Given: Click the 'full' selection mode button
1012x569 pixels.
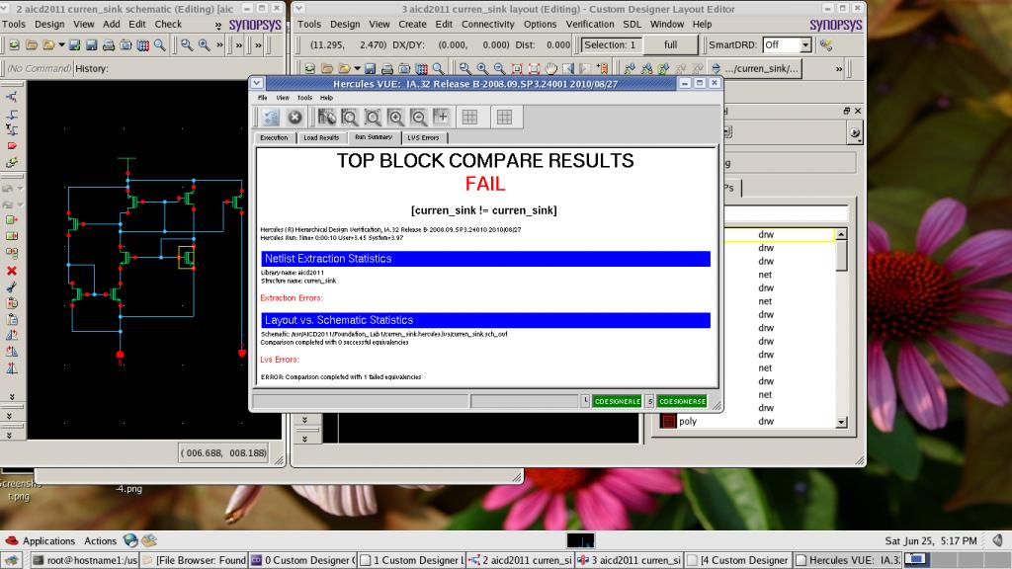Looking at the screenshot, I should (671, 44).
